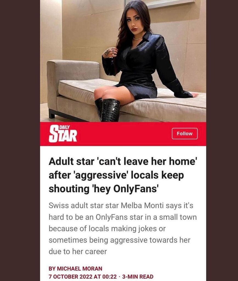Click the date 7 October 2022
The width and height of the screenshot is (238, 281).
coord(70,277)
